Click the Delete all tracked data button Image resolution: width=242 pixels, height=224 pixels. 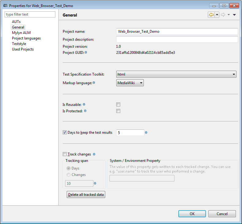click(86, 195)
